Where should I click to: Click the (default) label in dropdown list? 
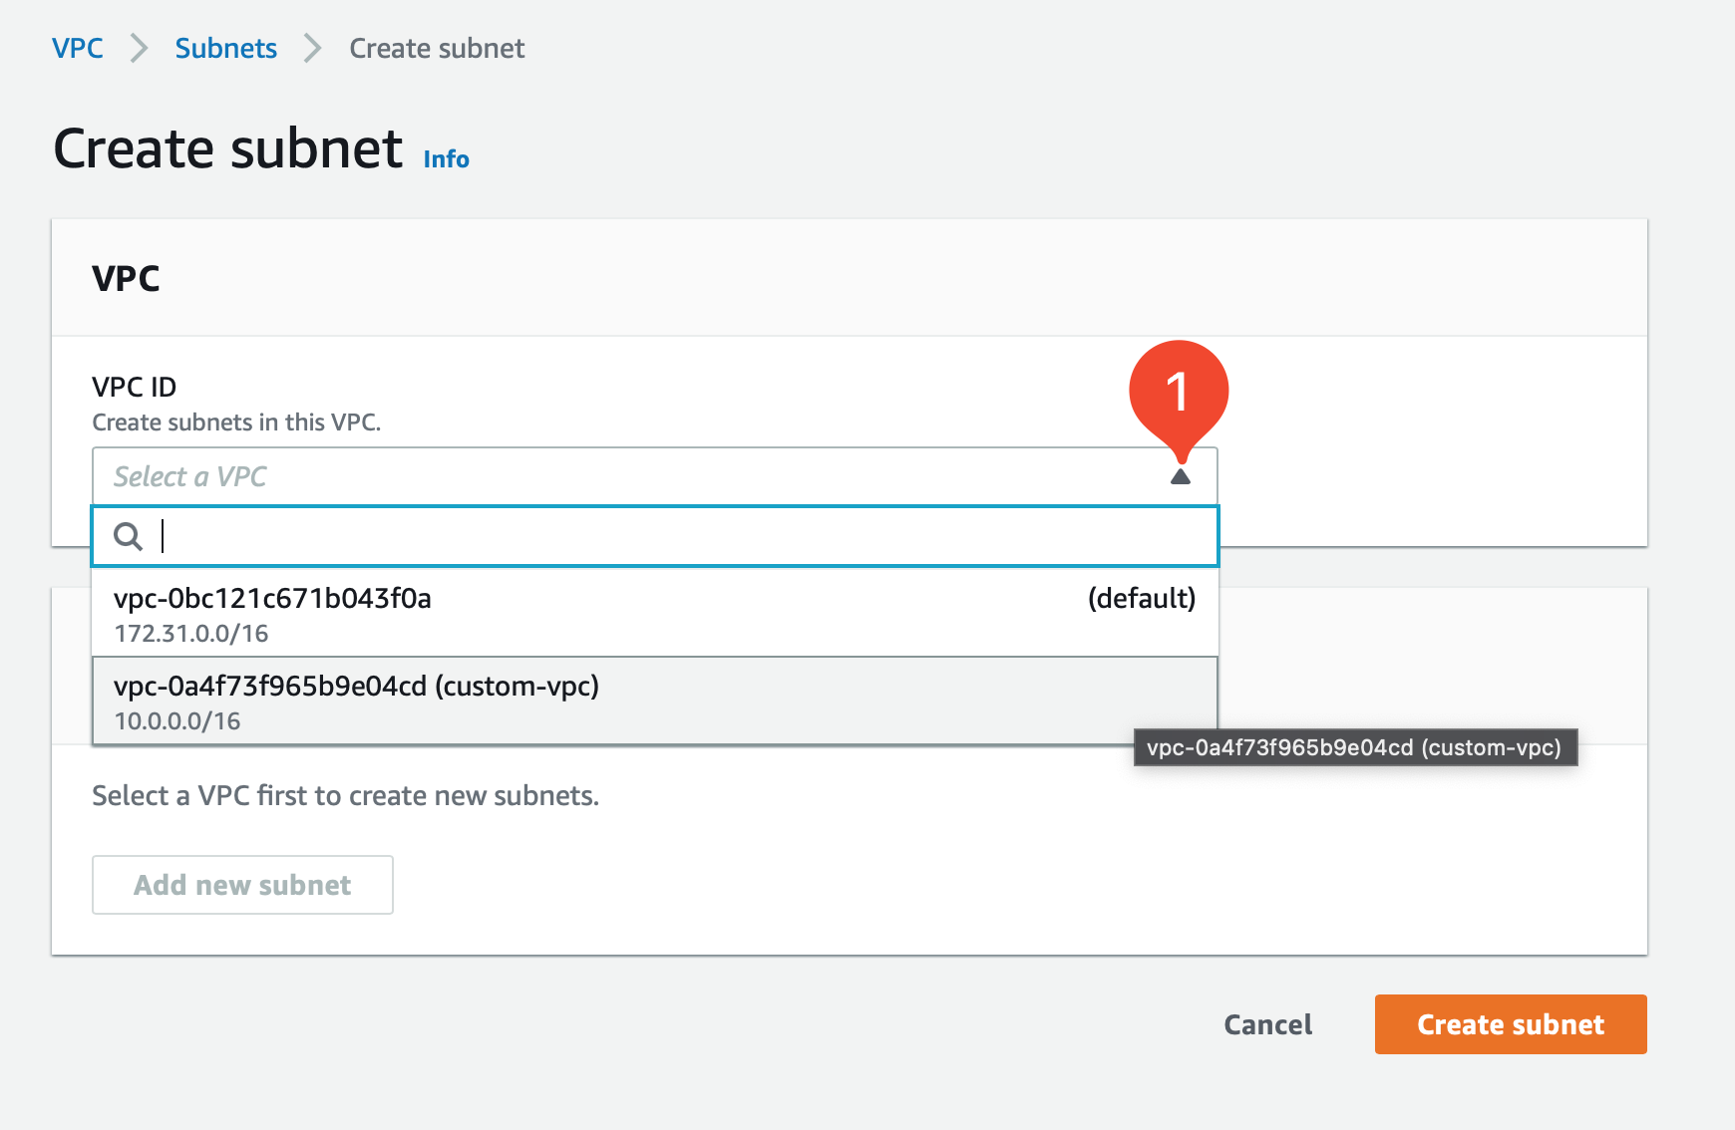click(1141, 599)
